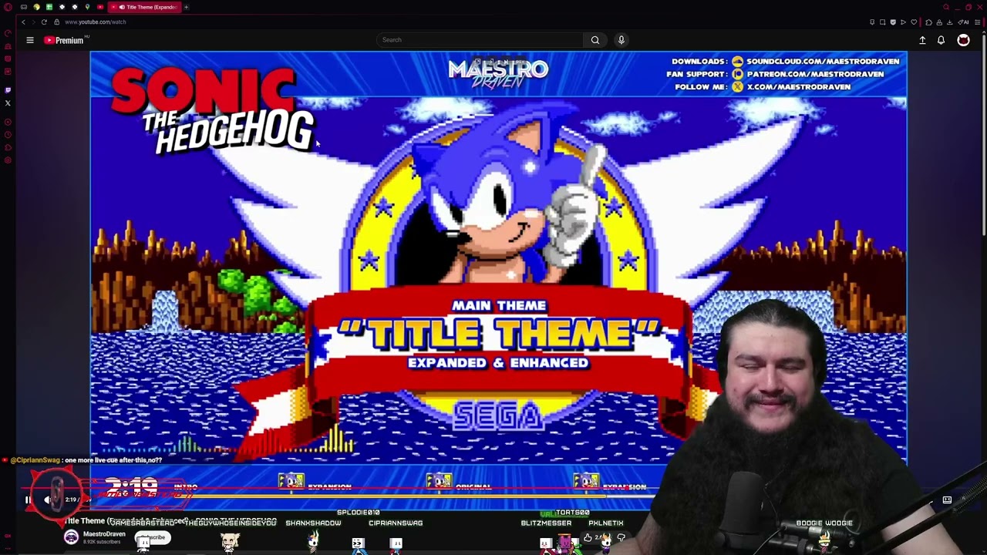Click the page vertical scrollbar
Image resolution: width=987 pixels, height=555 pixels.
pyautogui.click(x=984, y=135)
